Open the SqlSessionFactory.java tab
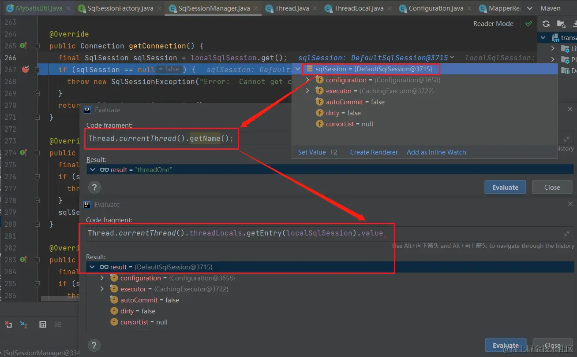577x357 pixels. tap(120, 8)
